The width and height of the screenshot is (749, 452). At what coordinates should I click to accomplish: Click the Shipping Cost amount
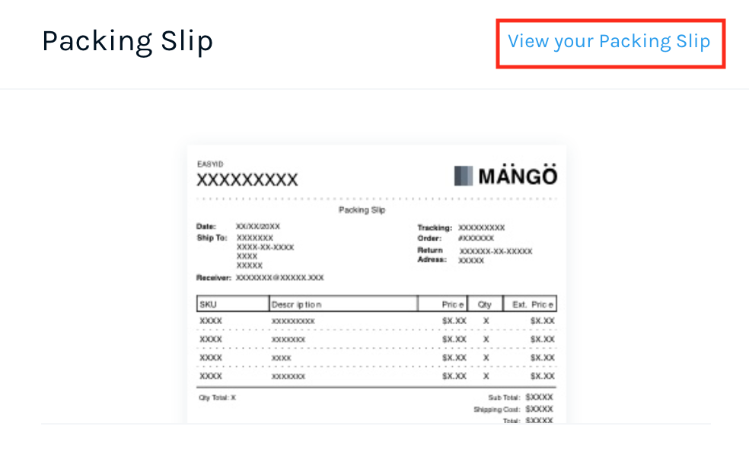point(538,408)
